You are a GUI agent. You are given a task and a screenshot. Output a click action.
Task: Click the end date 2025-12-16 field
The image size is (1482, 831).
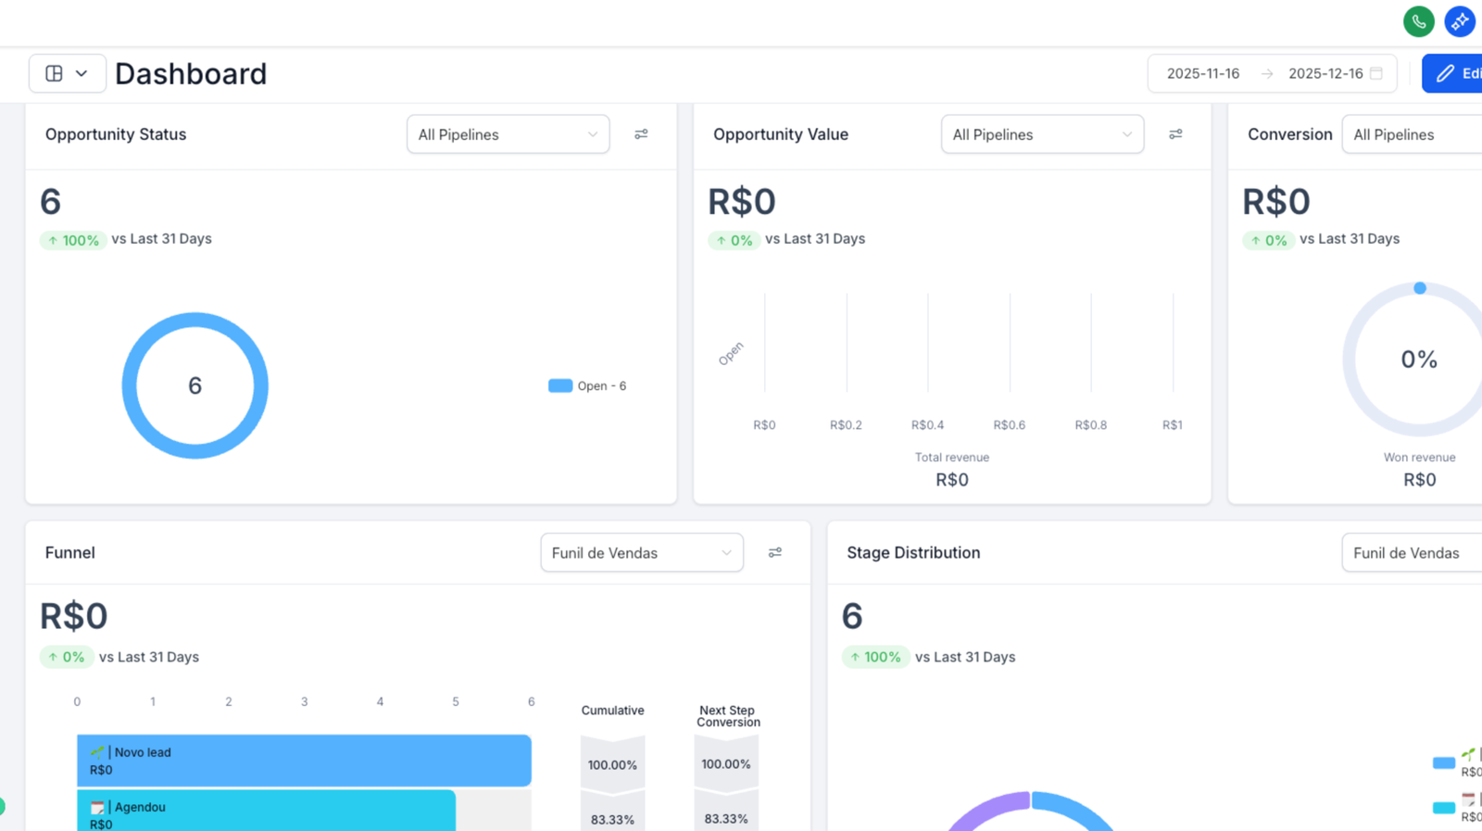point(1325,73)
